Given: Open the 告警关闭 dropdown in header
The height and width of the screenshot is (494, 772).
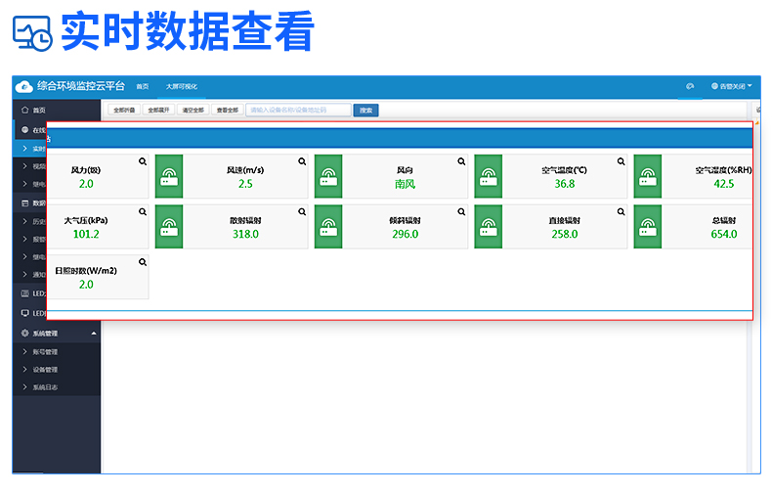Looking at the screenshot, I should 731,86.
